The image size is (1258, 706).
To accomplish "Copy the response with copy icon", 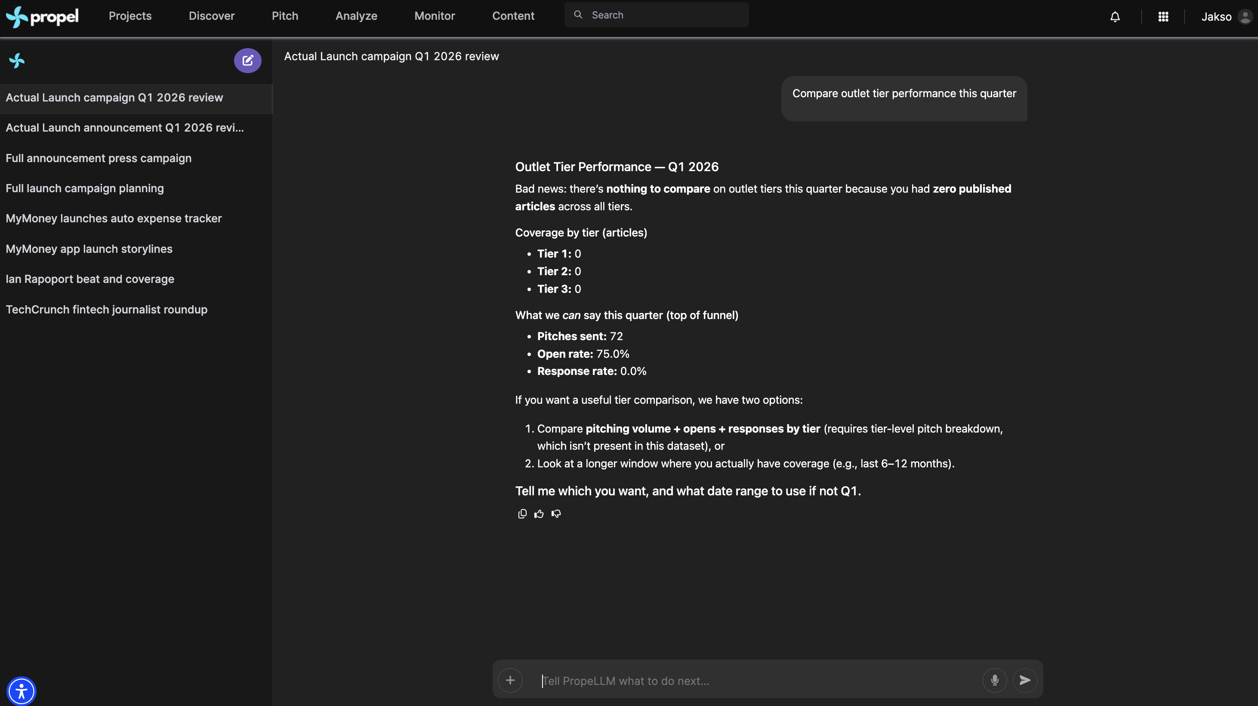I will pyautogui.click(x=522, y=514).
